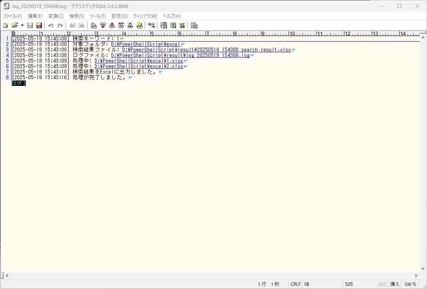Image resolution: width=427 pixels, height=289 pixels.
Task: Open the Find (binoculars with document) icon
Action: [x=94, y=25]
